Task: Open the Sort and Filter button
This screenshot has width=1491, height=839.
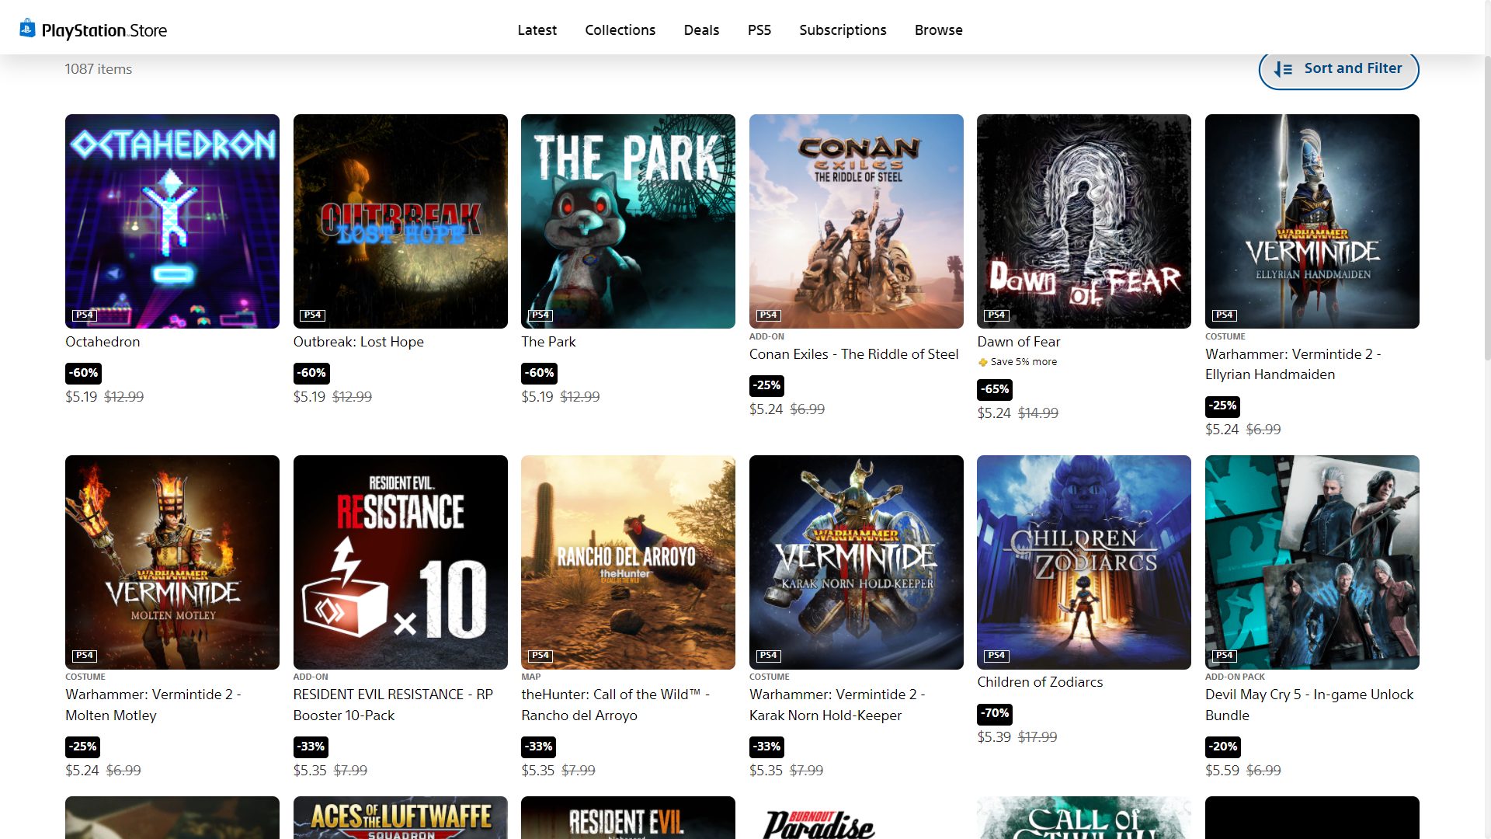Action: pos(1338,69)
